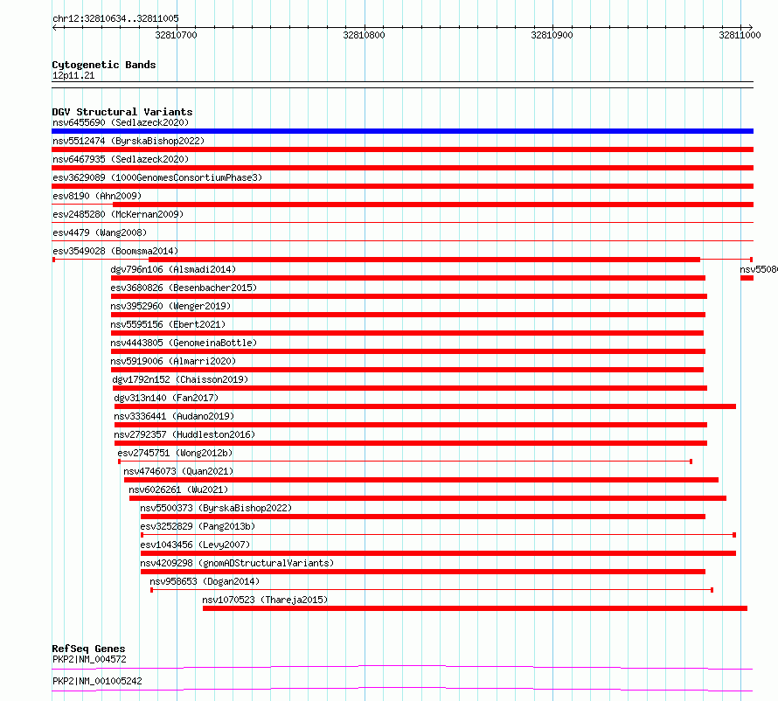This screenshot has height=701, width=778.
Task: Open variant nsv958653 (Dogan2014)
Action: click(x=205, y=581)
